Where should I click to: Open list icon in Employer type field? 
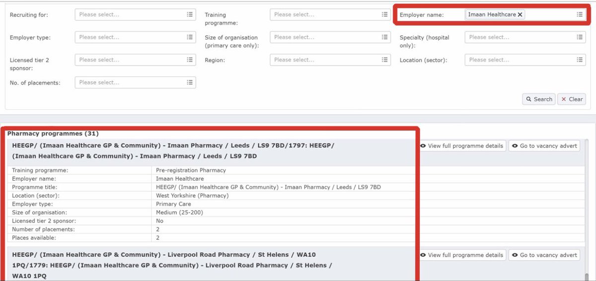[x=190, y=37]
